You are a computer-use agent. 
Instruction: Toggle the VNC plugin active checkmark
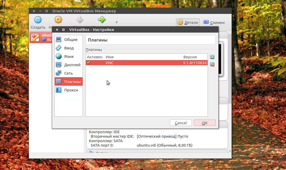[x=89, y=63]
